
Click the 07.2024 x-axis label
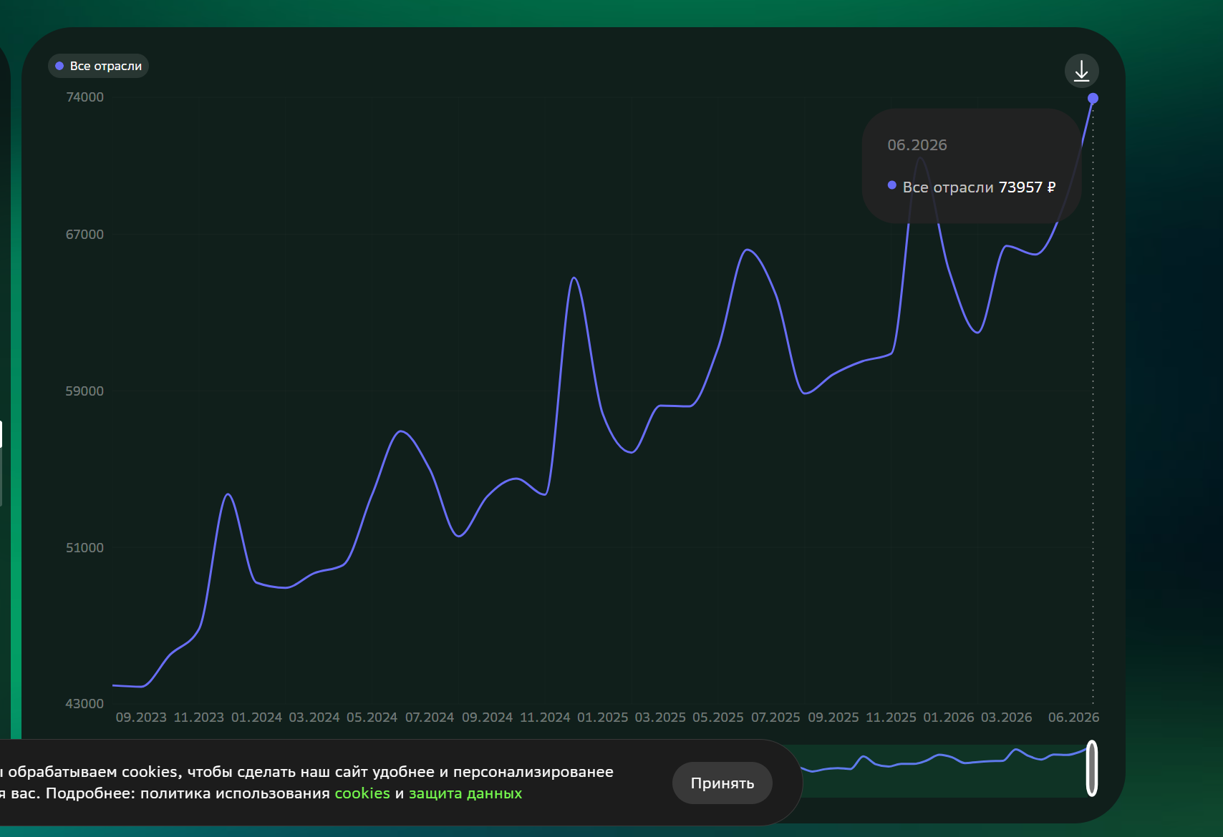click(x=430, y=717)
